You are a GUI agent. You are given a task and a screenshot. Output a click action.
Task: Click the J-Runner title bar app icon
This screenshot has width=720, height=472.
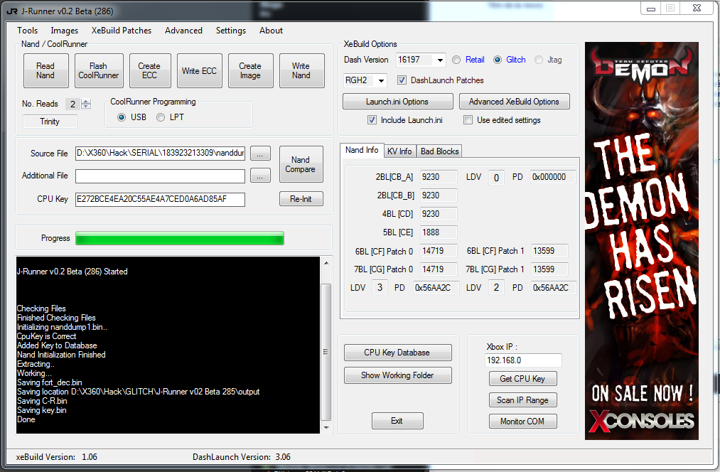pyautogui.click(x=11, y=11)
